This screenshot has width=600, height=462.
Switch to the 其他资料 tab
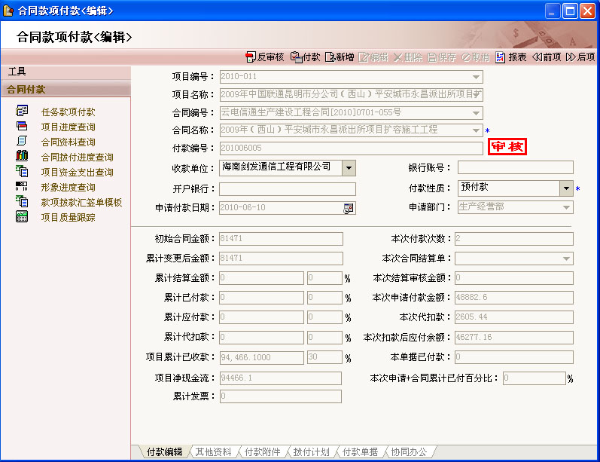tap(213, 452)
